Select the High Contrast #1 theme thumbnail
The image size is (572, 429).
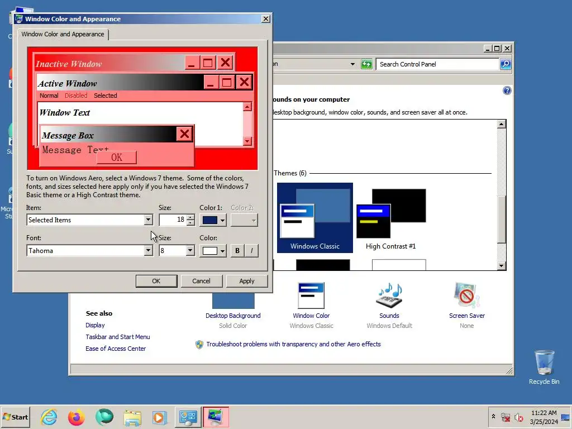click(390, 218)
